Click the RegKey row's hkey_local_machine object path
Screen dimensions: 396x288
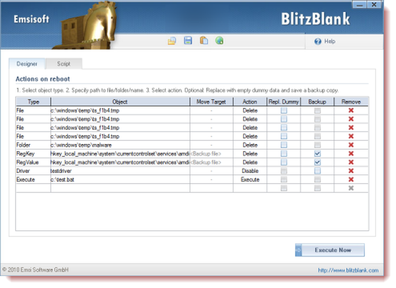point(120,154)
